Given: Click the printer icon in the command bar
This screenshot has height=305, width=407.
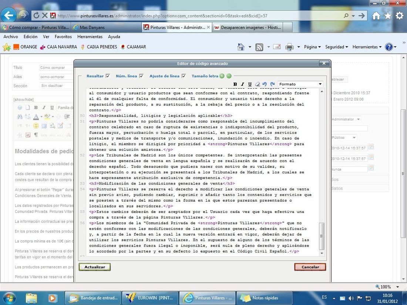Looking at the screenshot, I should pyautogui.click(x=289, y=47).
